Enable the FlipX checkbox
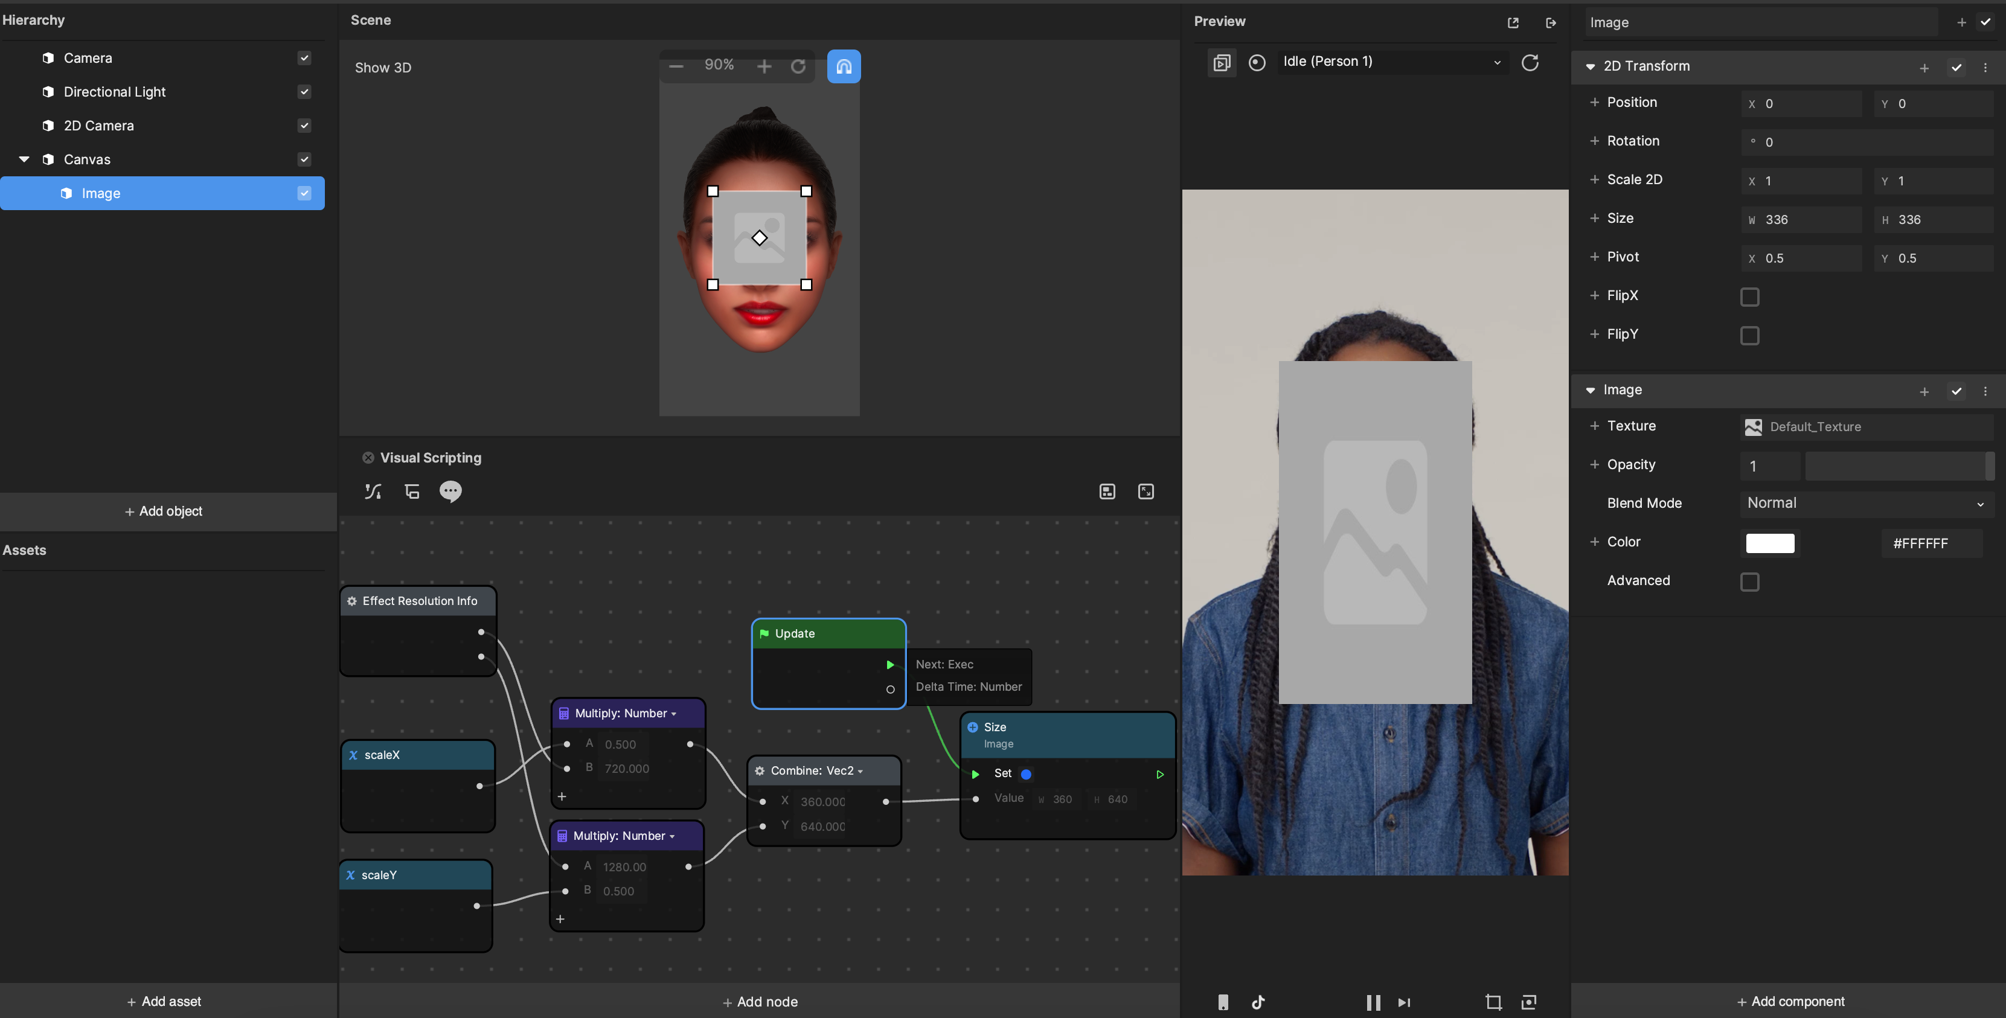The width and height of the screenshot is (2006, 1018). pos(1750,296)
